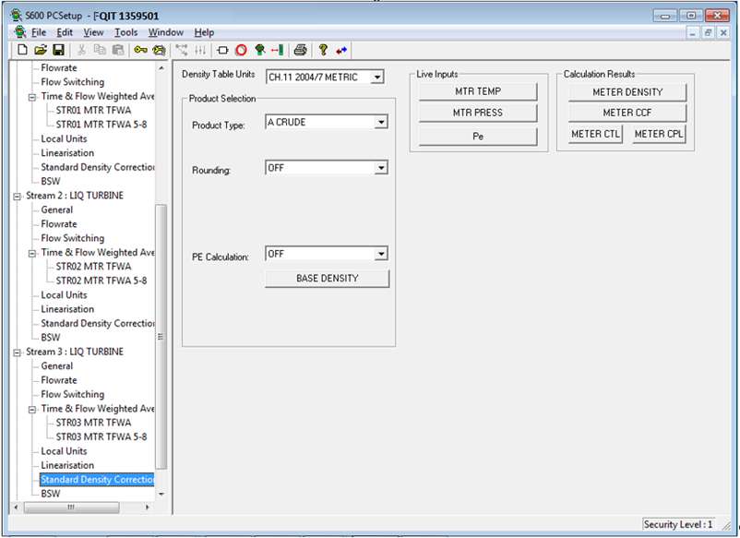Print using the printer toolbar icon
This screenshot has height=538, width=740.
point(300,50)
